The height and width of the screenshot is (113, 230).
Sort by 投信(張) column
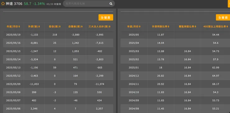(55, 27)
